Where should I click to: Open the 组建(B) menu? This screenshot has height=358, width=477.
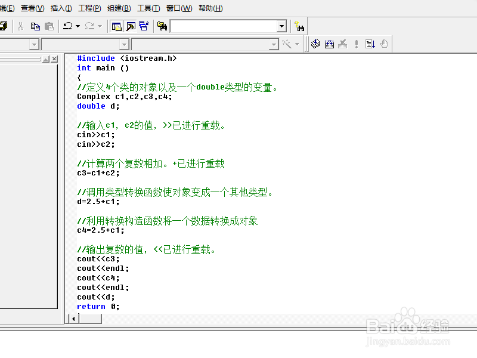click(119, 8)
